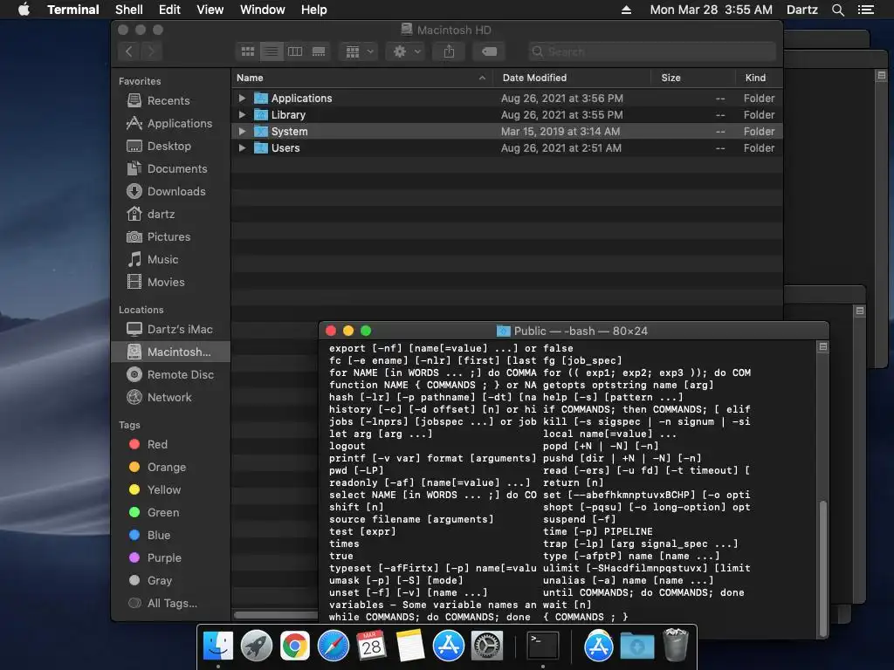The image size is (894, 670).
Task: Click the Finder Share toolbar button
Action: point(450,51)
